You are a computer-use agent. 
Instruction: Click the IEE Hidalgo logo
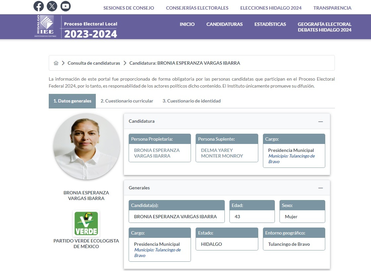[x=45, y=26]
